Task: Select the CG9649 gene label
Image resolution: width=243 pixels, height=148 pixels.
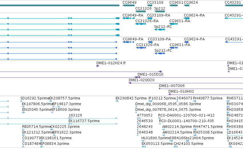Action: [x=129, y=3]
